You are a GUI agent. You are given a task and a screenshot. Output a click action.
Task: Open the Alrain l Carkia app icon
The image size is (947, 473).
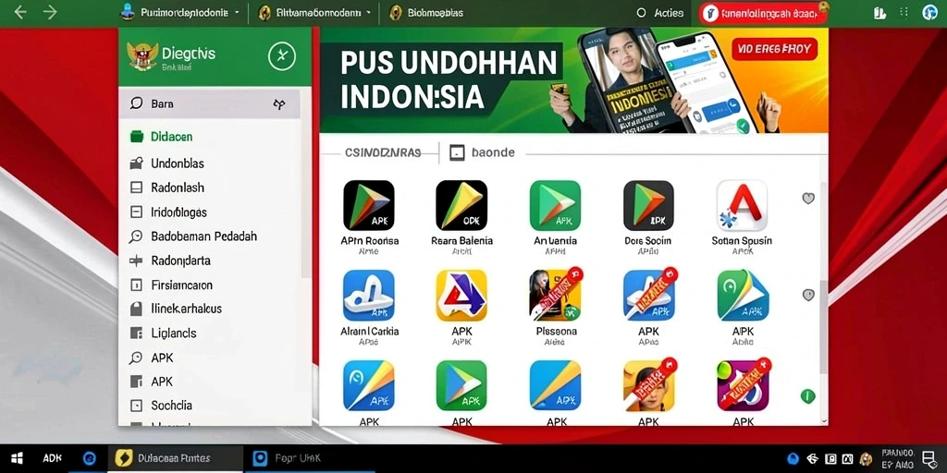click(369, 295)
